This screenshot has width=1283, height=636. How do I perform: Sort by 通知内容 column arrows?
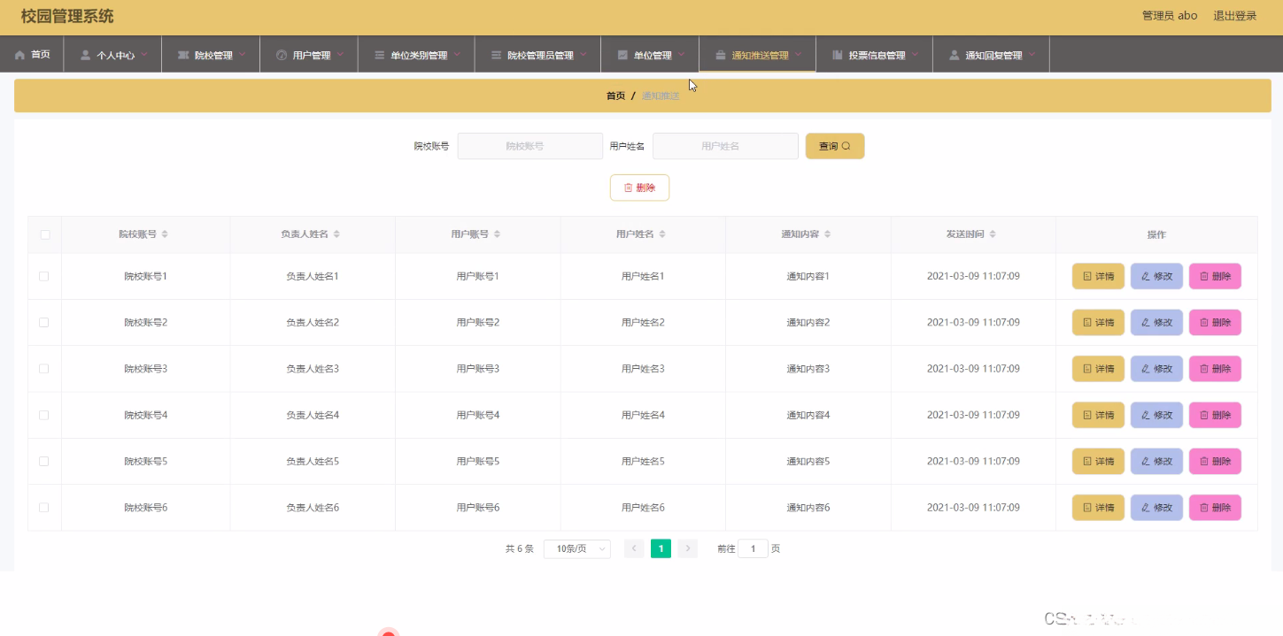point(827,234)
